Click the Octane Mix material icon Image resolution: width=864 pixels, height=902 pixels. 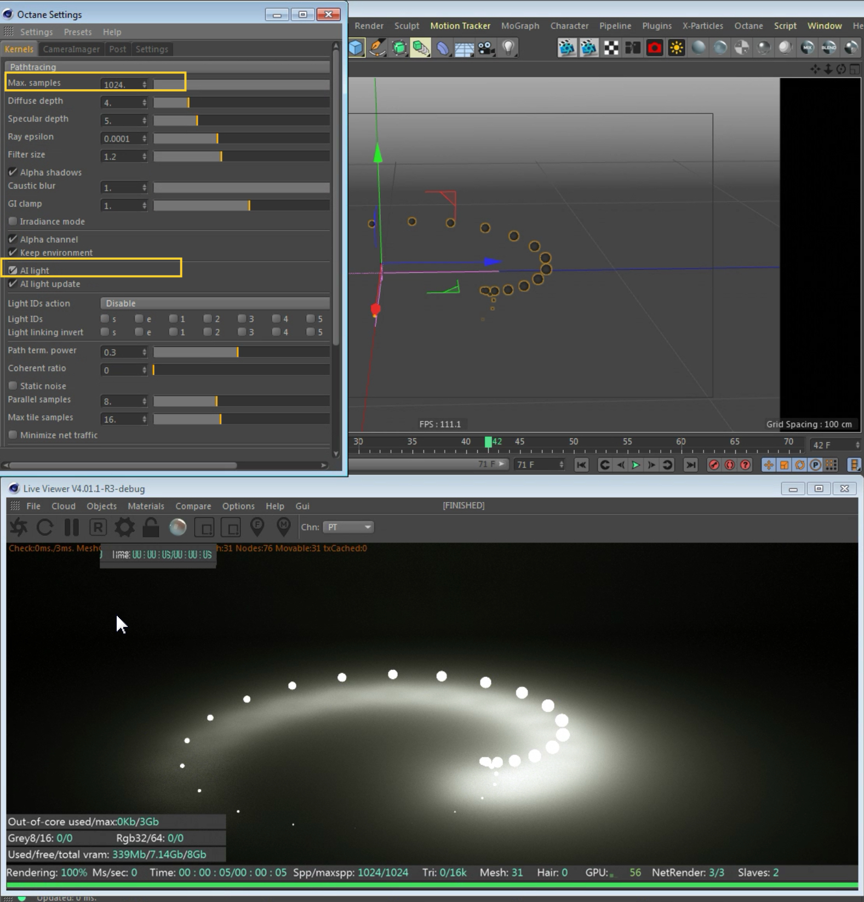pyautogui.click(x=808, y=48)
